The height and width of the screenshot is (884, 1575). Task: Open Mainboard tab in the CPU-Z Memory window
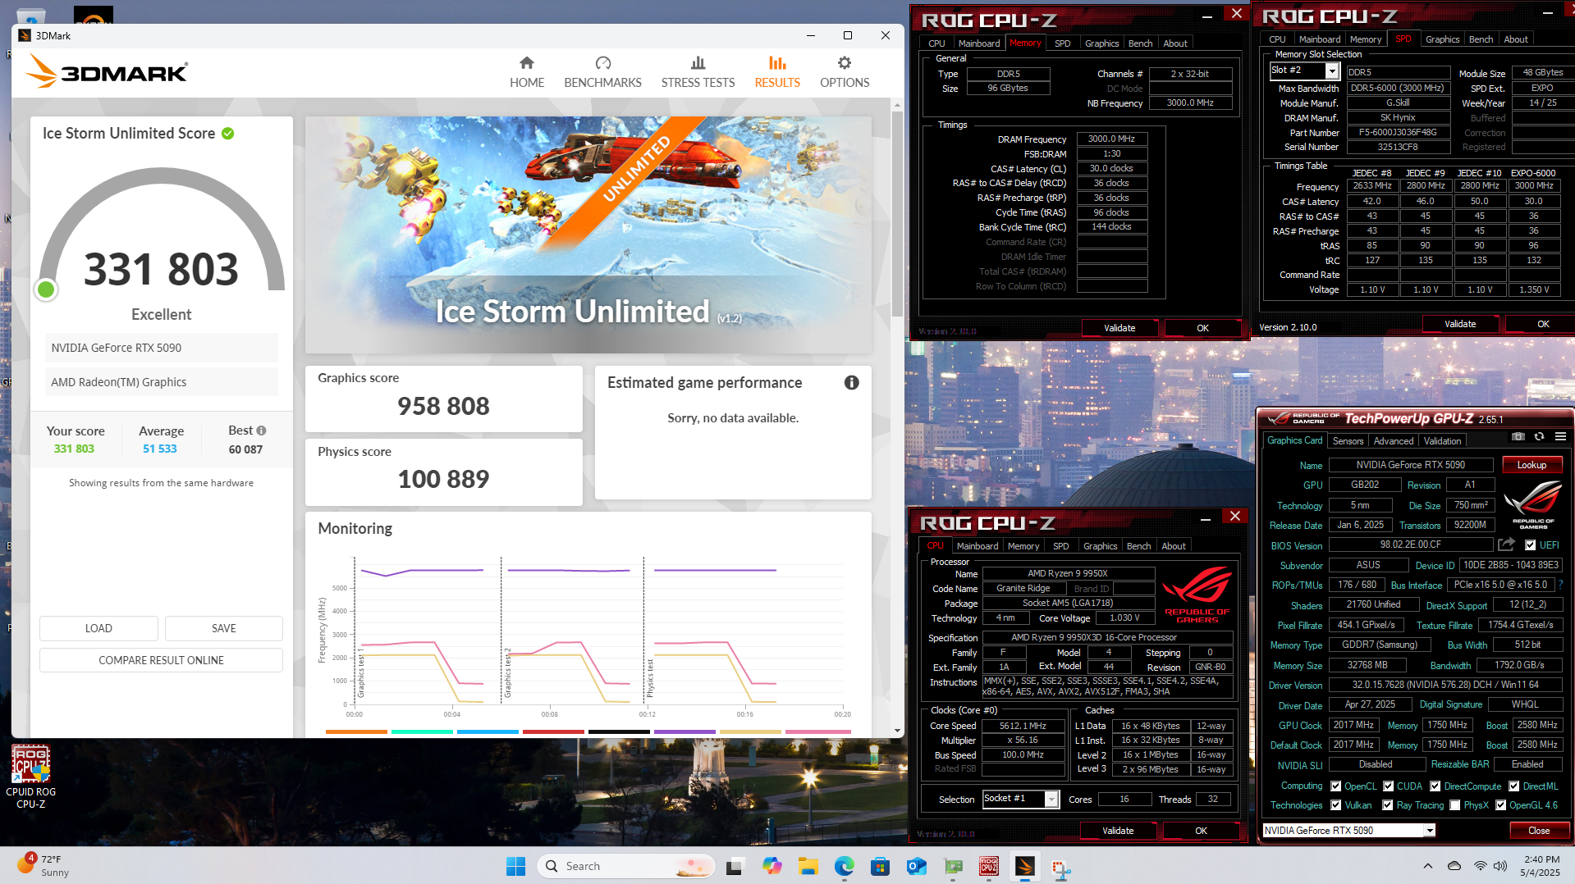pyautogui.click(x=978, y=43)
